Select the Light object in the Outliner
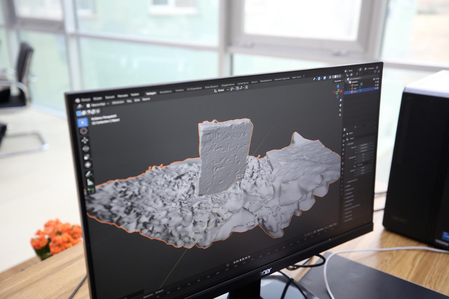Viewport: 449px width, 299px height. pyautogui.click(x=355, y=88)
